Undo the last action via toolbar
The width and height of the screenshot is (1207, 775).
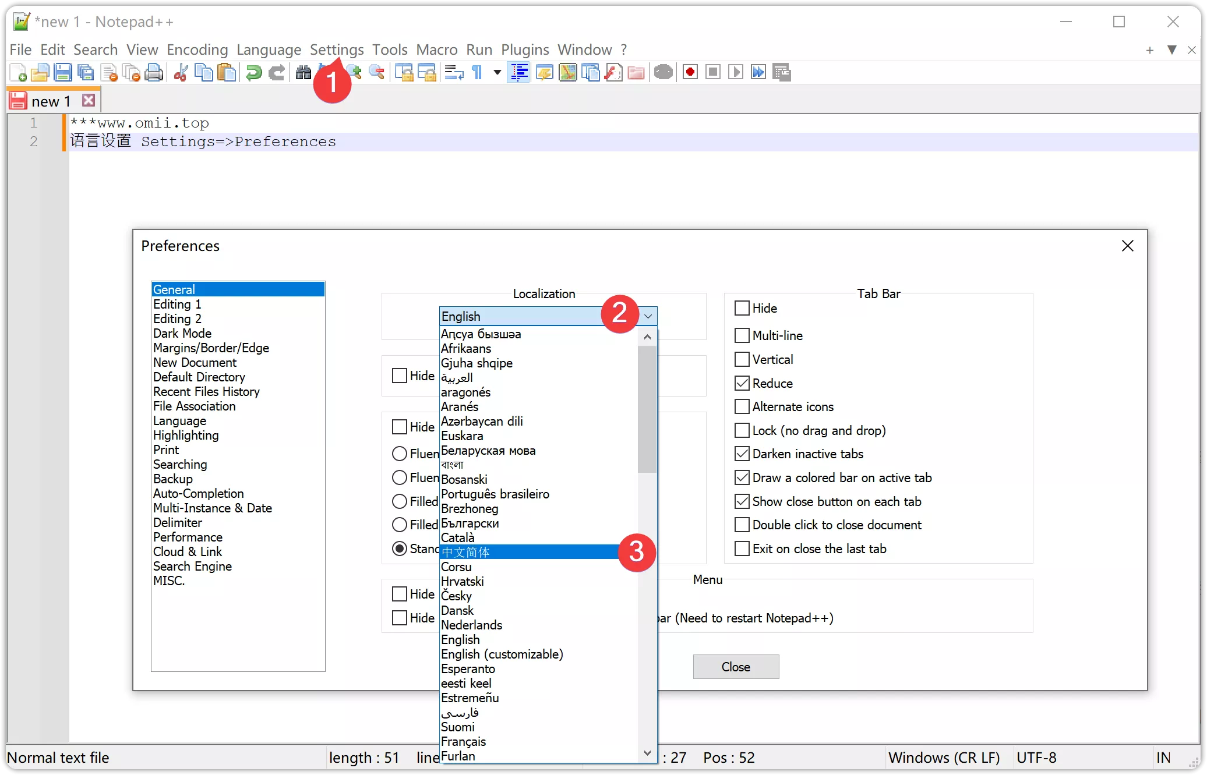point(253,72)
